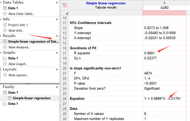The image size is (190, 121).
Task: Click the New Graph plus icon
Action: point(5,64)
